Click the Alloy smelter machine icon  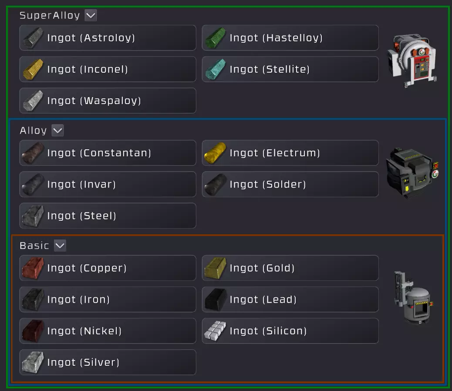tap(412, 173)
